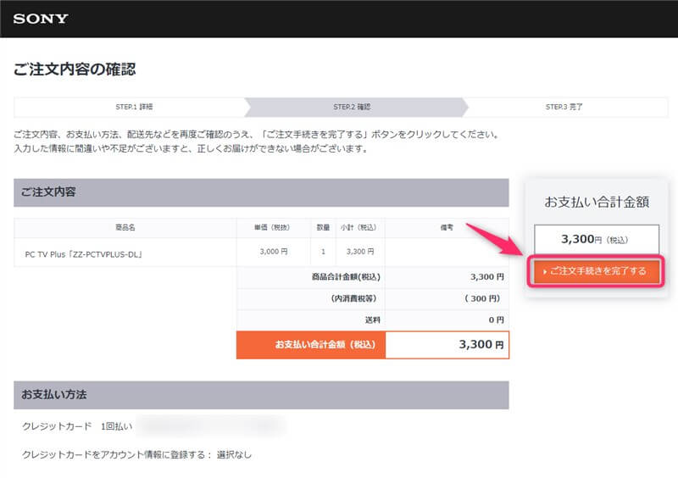Screen dimensions: 678x478
Task: Click the 商品合計金額(税込) label
Action: click(346, 277)
